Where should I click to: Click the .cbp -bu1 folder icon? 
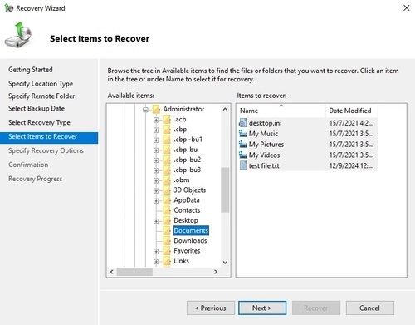click(167, 140)
